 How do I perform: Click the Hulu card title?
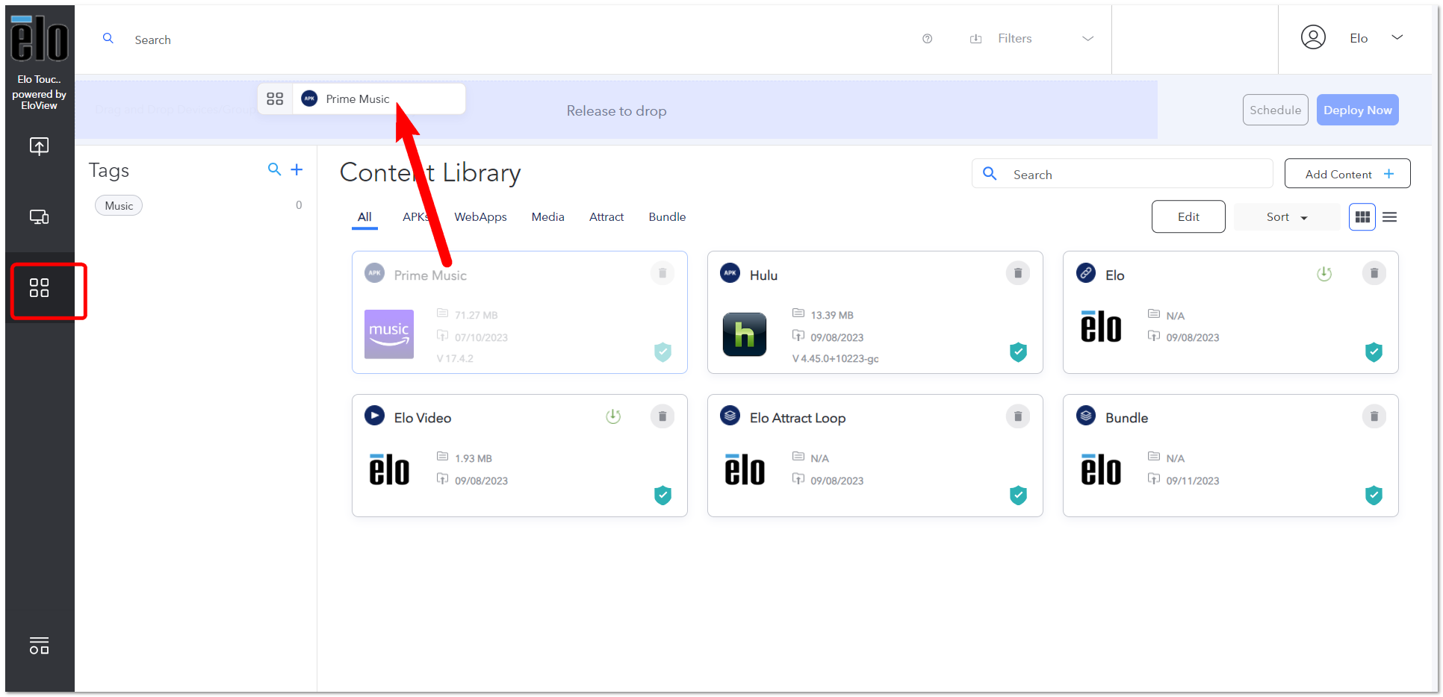(763, 275)
